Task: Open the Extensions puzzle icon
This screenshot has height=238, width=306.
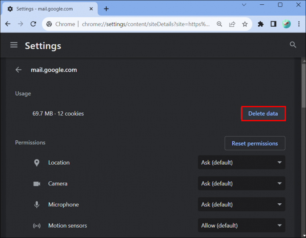Action: [x=261, y=24]
